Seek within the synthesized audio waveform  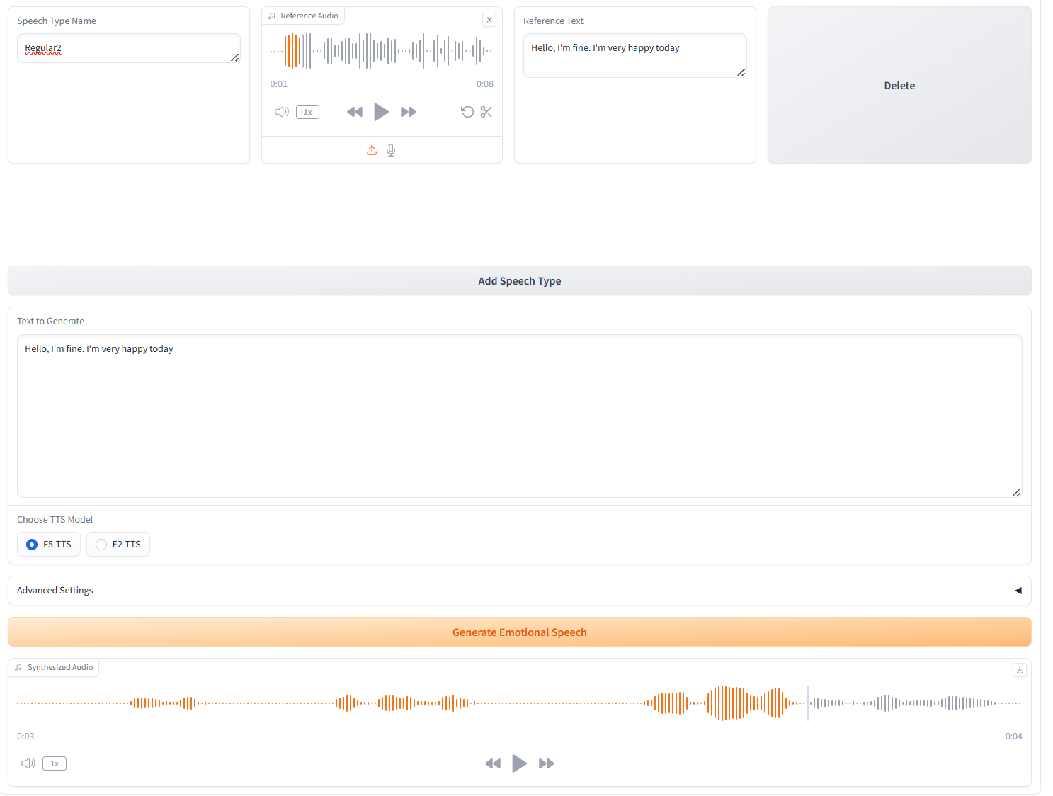pos(519,703)
